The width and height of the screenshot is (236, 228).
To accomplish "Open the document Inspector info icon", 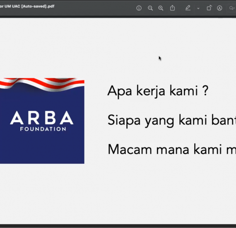I will tap(139, 8).
